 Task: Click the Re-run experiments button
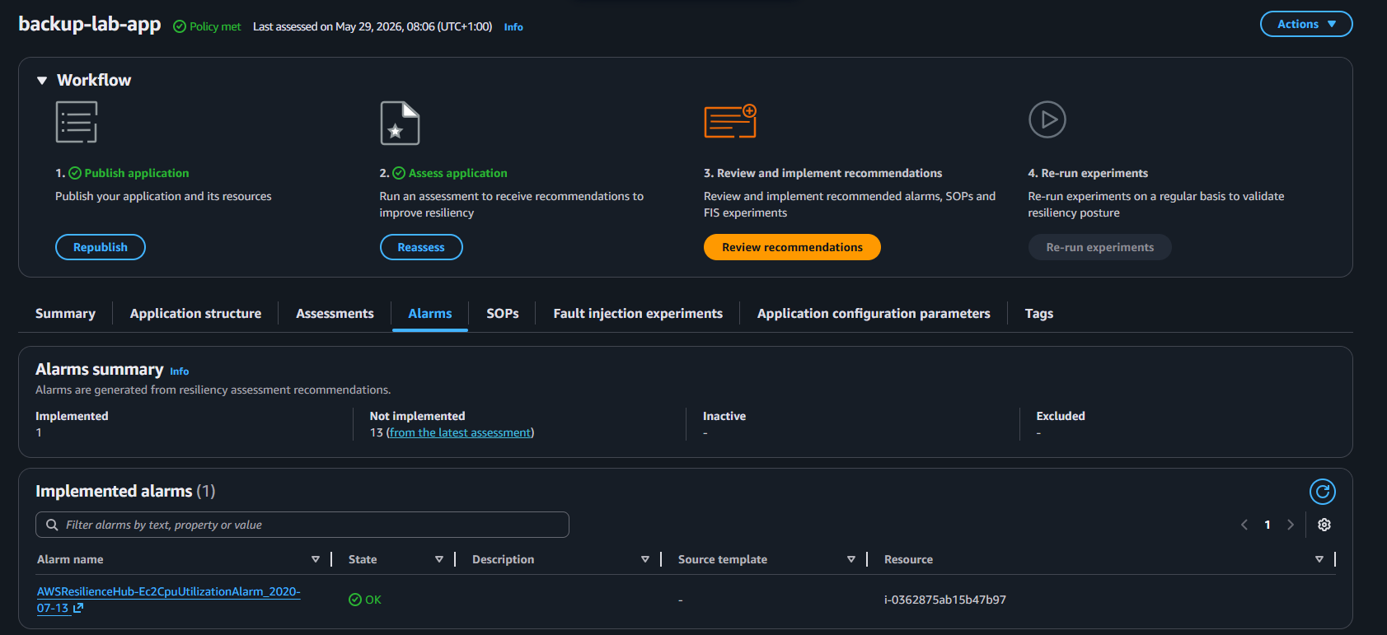click(x=1099, y=247)
